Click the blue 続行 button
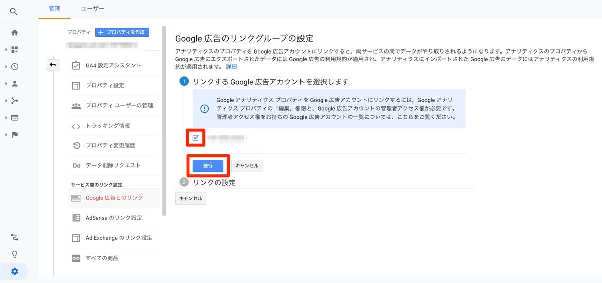 [208, 165]
